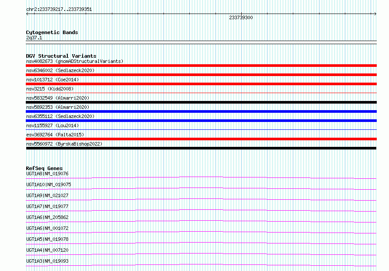Screen dimensions: 389x271
Task: Click the red bar under esv3692764
Action: [x=201, y=139]
